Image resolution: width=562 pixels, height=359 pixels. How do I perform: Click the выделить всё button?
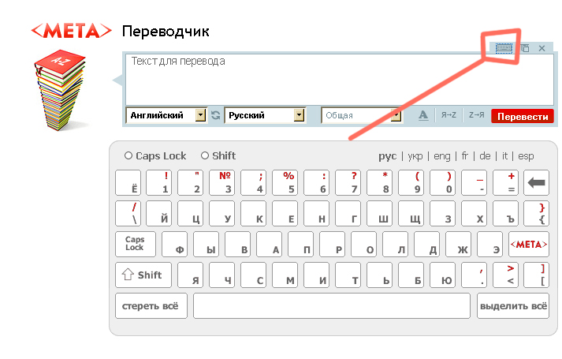tap(513, 306)
